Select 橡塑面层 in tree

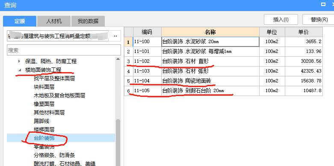tap(44, 104)
